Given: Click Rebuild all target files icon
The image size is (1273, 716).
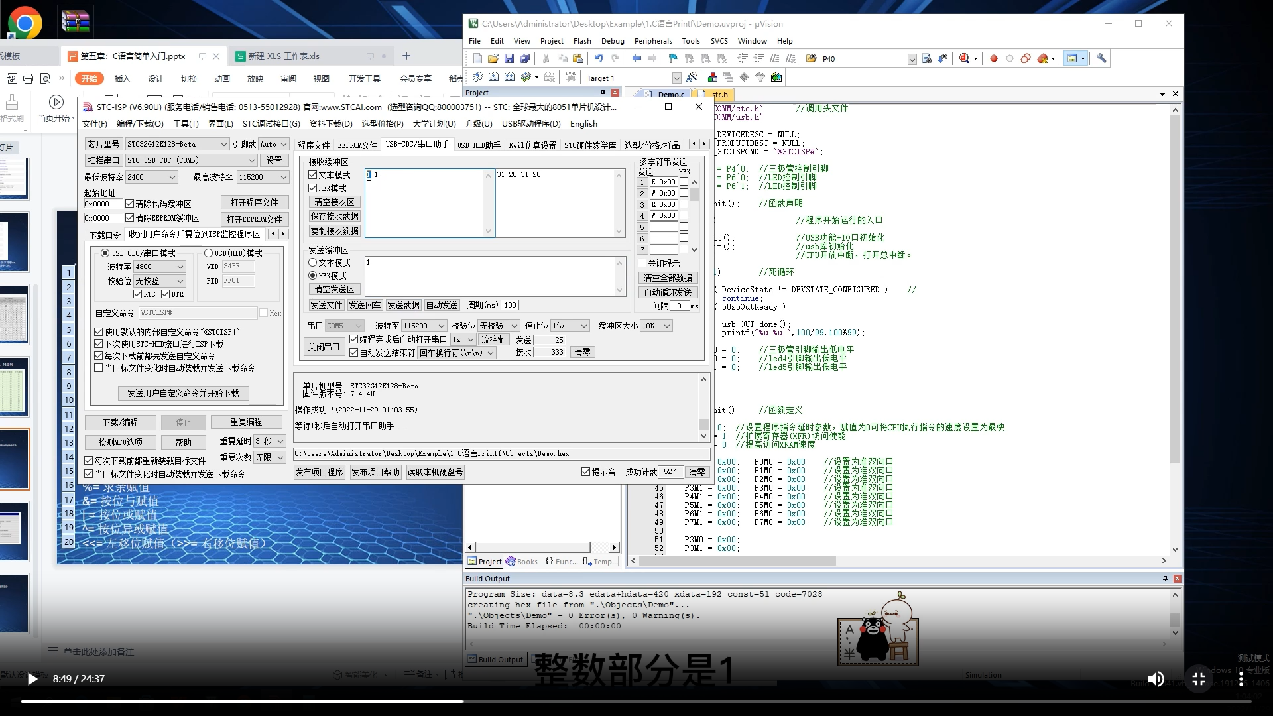Looking at the screenshot, I should (509, 77).
